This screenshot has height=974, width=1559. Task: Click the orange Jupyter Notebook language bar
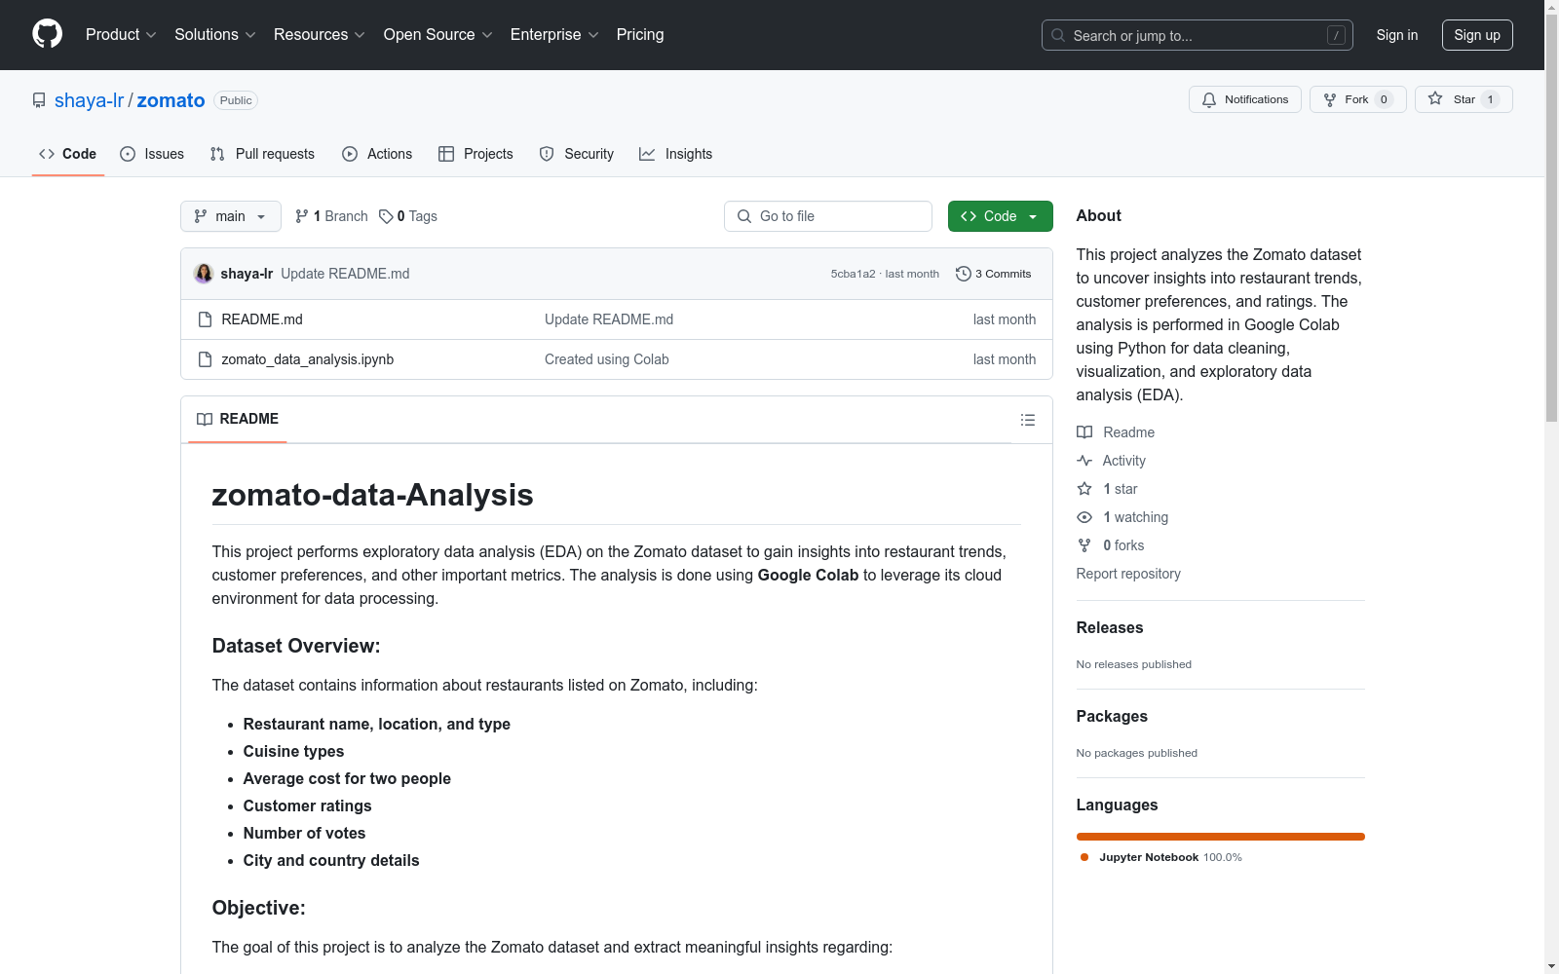point(1221,837)
